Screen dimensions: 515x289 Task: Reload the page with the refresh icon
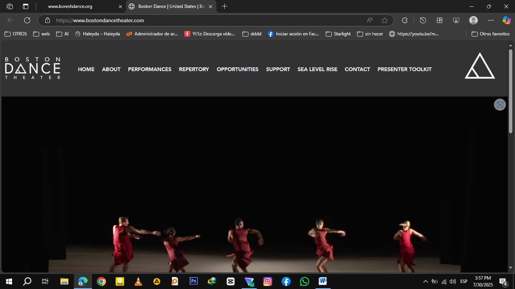point(27,20)
